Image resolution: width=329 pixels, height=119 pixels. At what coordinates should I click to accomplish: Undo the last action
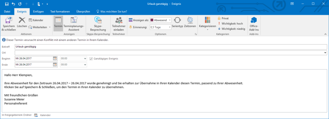[13, 4]
